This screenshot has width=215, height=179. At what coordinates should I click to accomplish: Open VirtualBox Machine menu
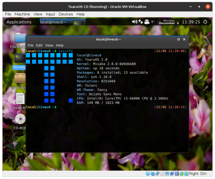[22, 14]
